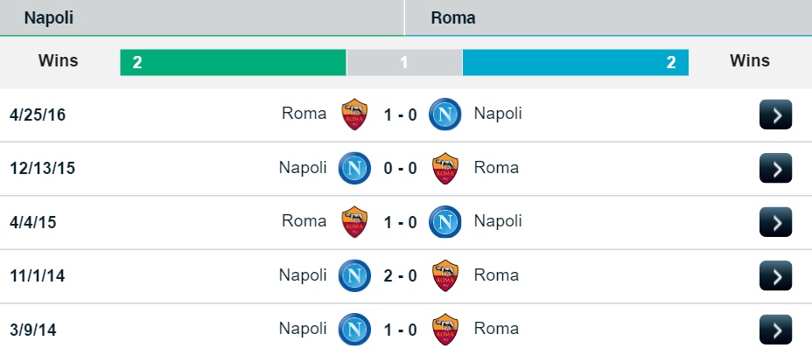Viewport: 812px width, 355px height.
Task: Click the green Napoli wins bar segment
Action: (x=233, y=63)
